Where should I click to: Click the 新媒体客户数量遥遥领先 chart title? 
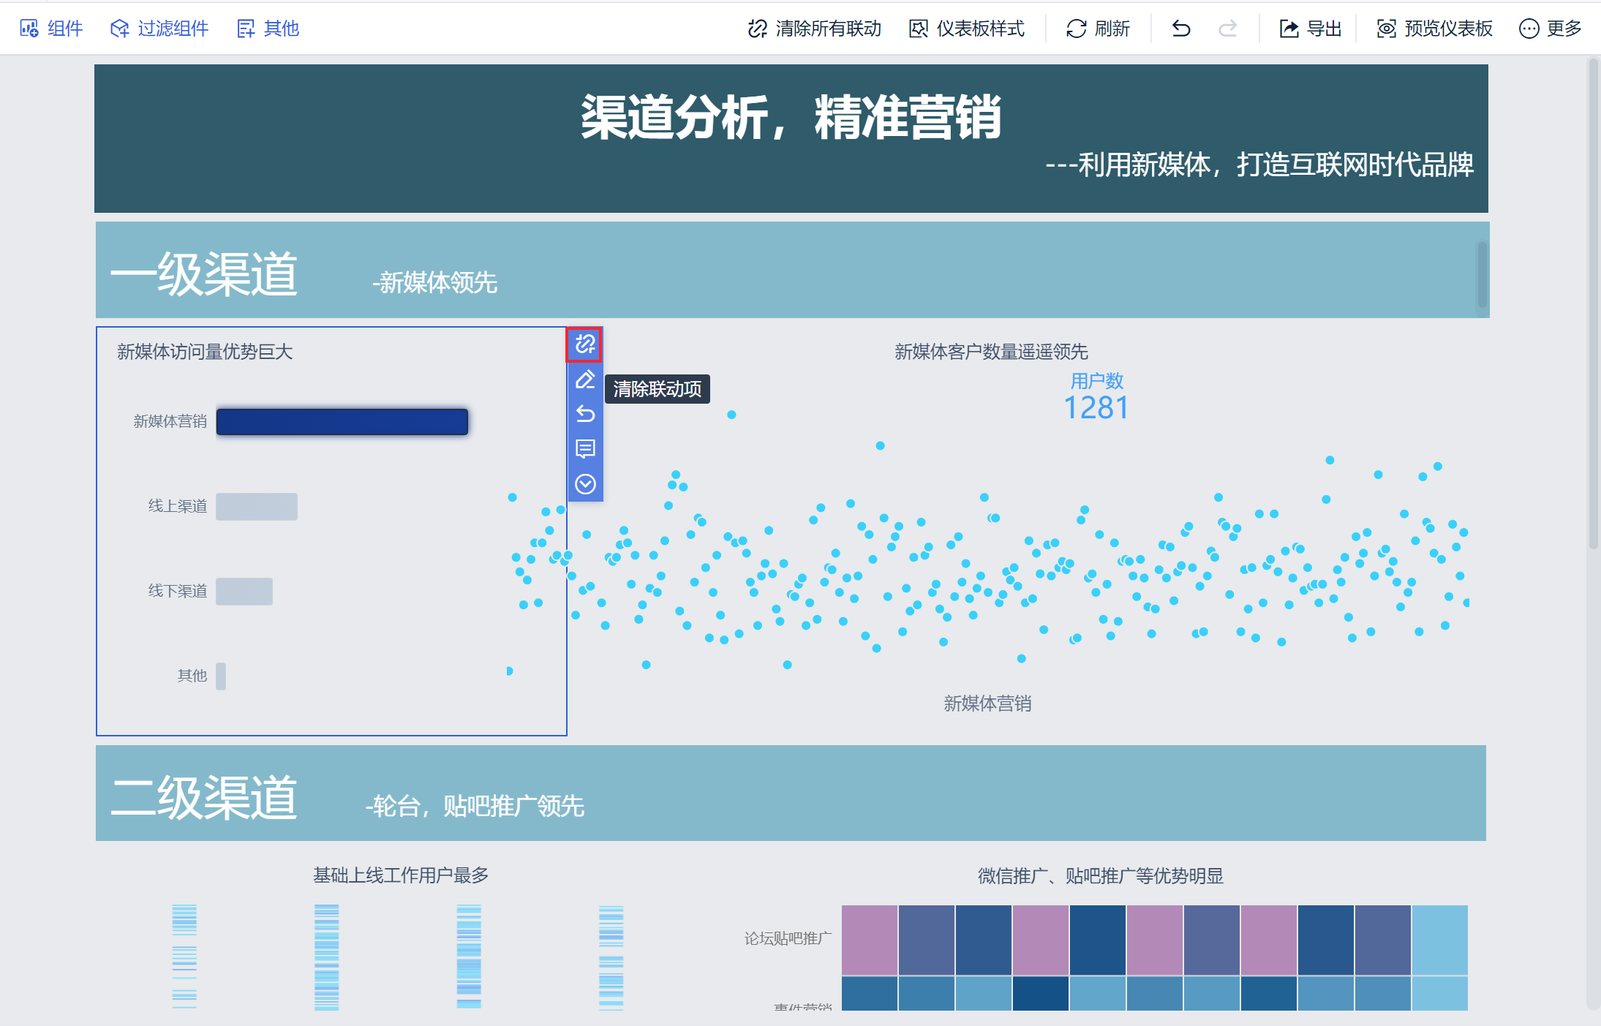pyautogui.click(x=991, y=352)
